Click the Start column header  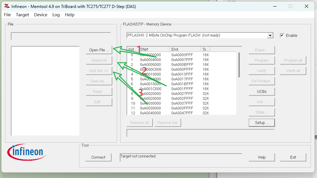point(154,49)
